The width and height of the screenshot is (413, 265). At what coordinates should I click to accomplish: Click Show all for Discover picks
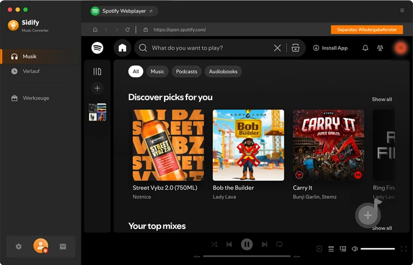[382, 100]
